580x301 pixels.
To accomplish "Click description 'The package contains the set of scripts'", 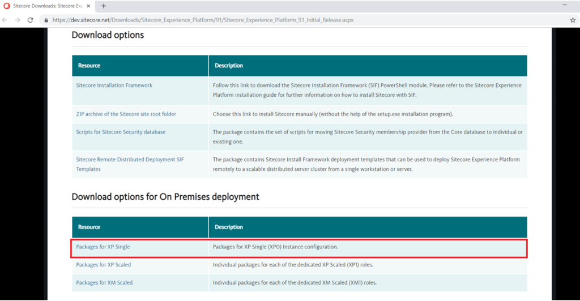I will coord(368,137).
